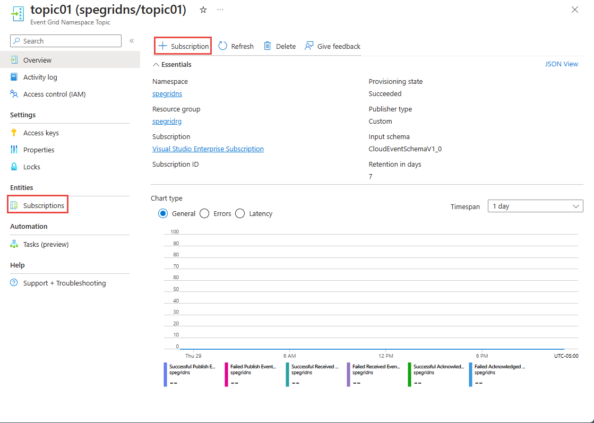Click the Support + Troubleshooting help icon
594x423 pixels.
pyautogui.click(x=14, y=283)
